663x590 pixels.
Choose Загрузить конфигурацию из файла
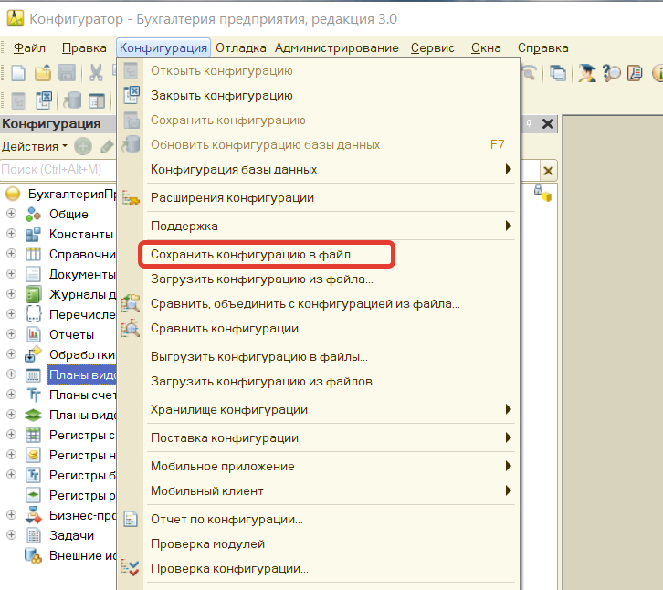(261, 279)
